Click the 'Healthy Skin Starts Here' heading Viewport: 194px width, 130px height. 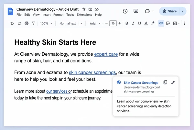(x=55, y=42)
